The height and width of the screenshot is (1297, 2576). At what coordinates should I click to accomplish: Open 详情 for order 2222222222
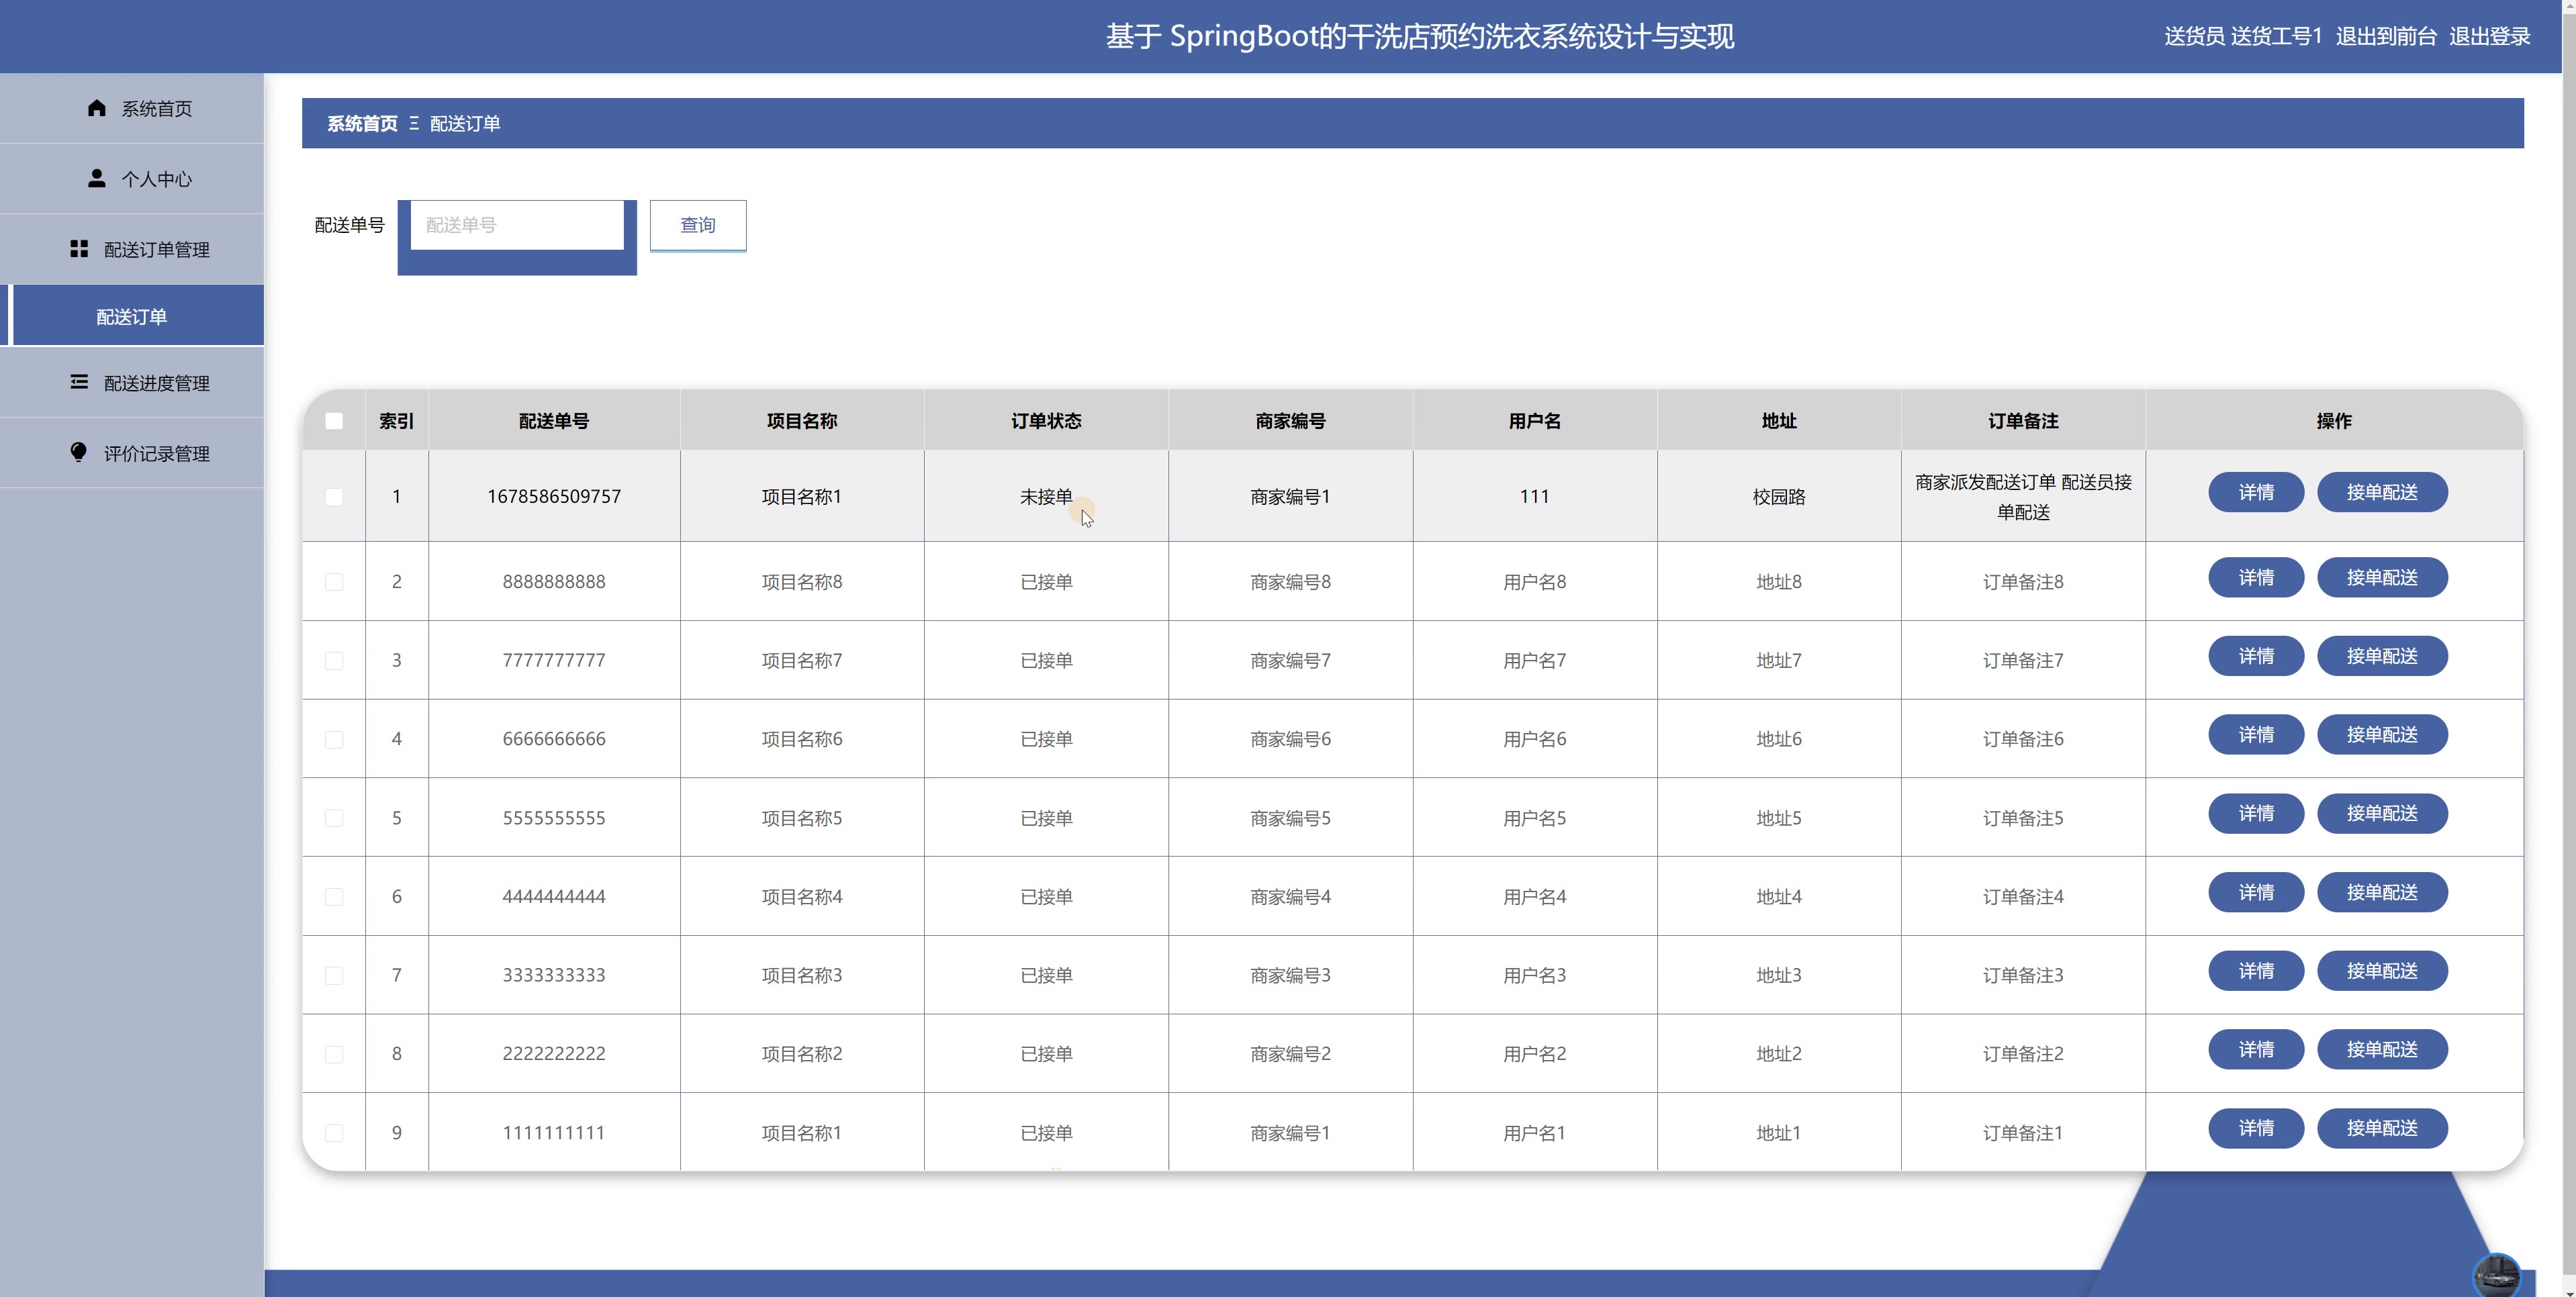pyautogui.click(x=2256, y=1049)
